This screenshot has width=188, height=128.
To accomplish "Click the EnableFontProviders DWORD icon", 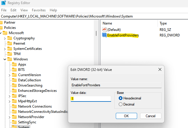I will click(104, 35).
